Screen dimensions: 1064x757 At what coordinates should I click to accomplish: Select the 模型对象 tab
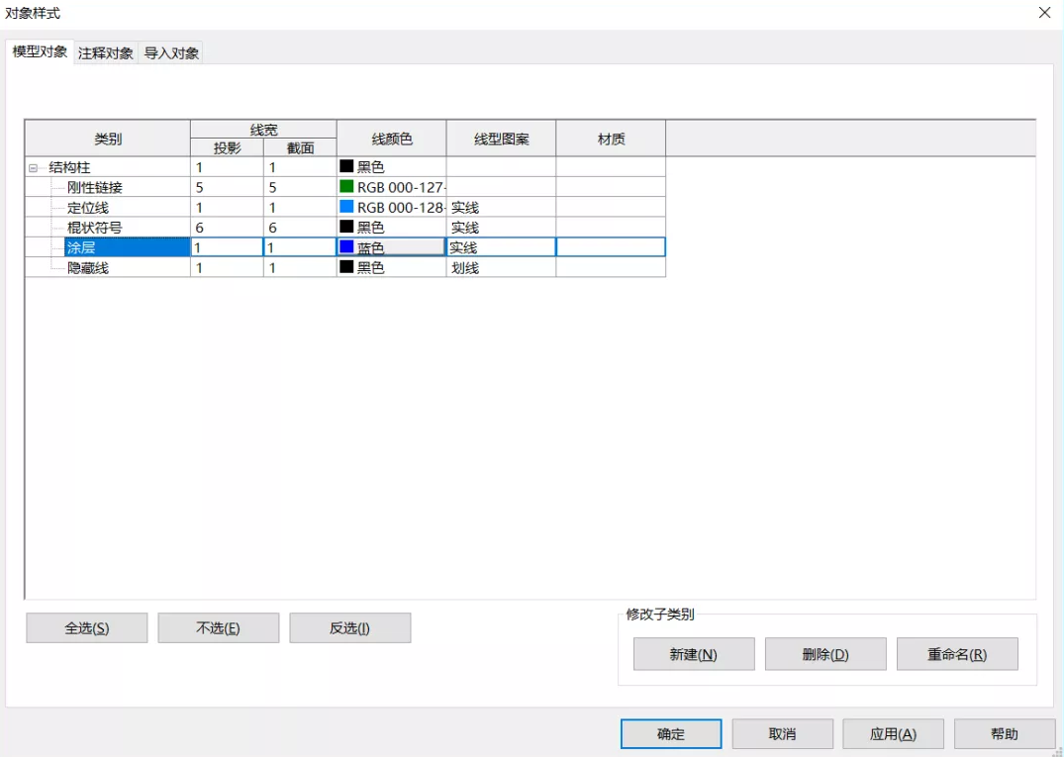[41, 52]
